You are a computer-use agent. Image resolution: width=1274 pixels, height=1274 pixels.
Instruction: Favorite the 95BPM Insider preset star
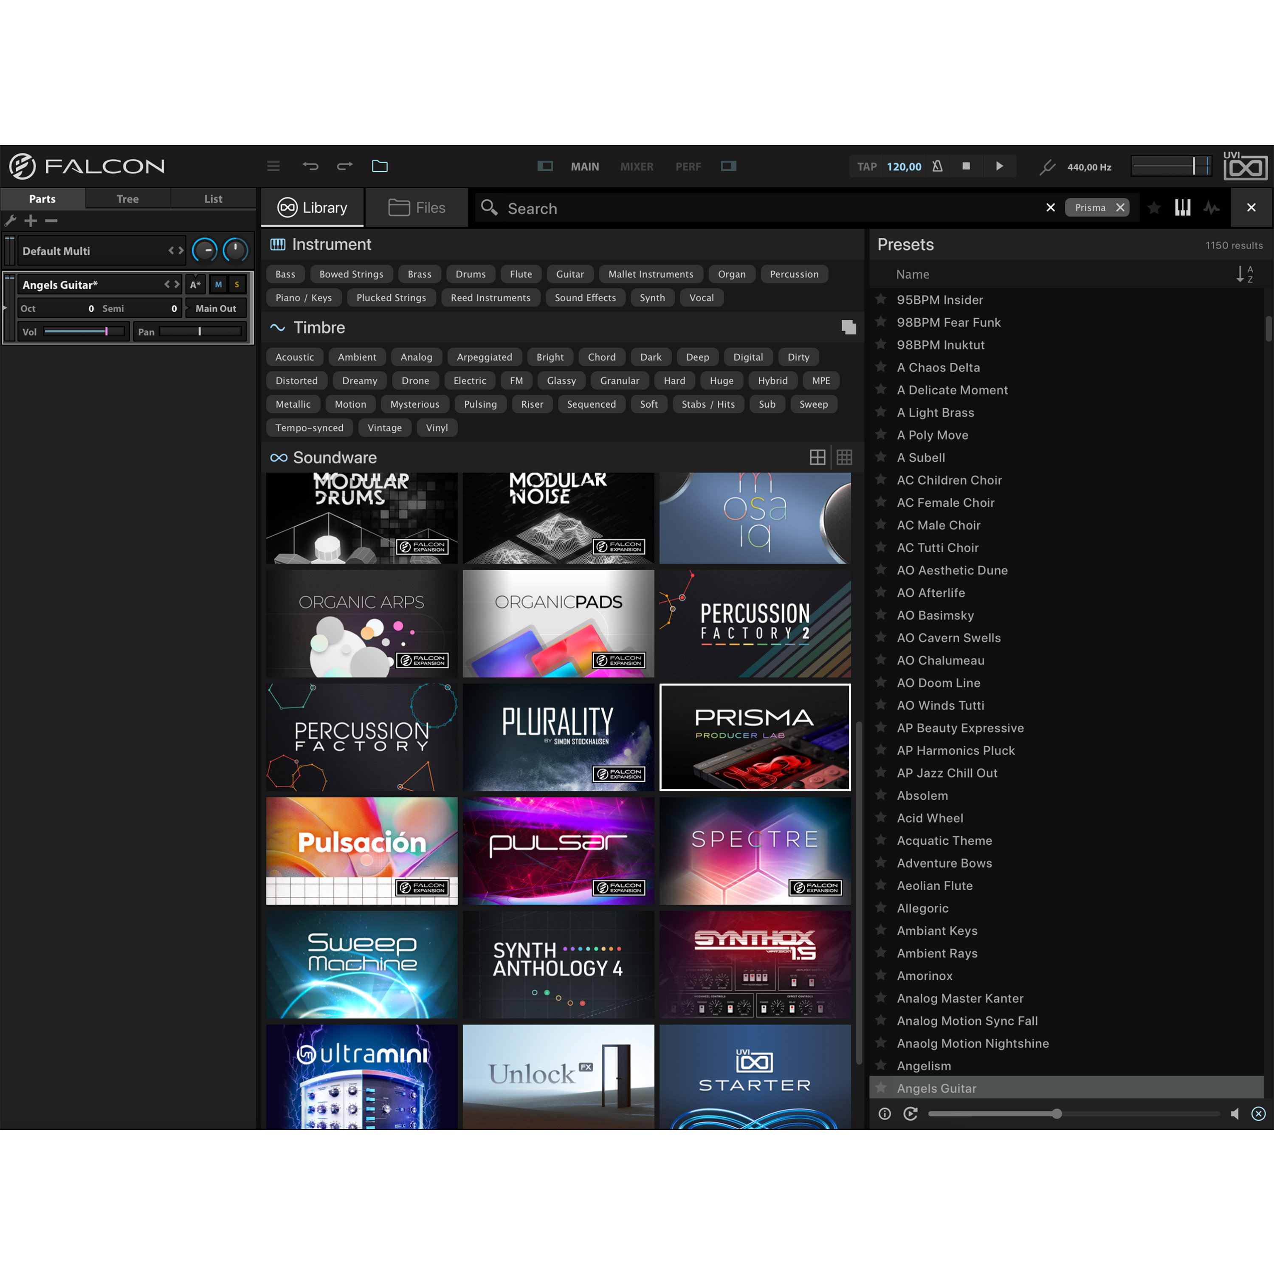pos(880,299)
